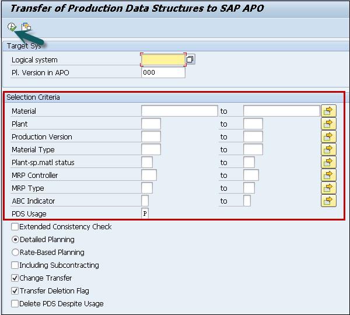Viewport: 350px width, 315px height.
Task: Enable Delete PDS Despite Usage
Action: click(15, 303)
